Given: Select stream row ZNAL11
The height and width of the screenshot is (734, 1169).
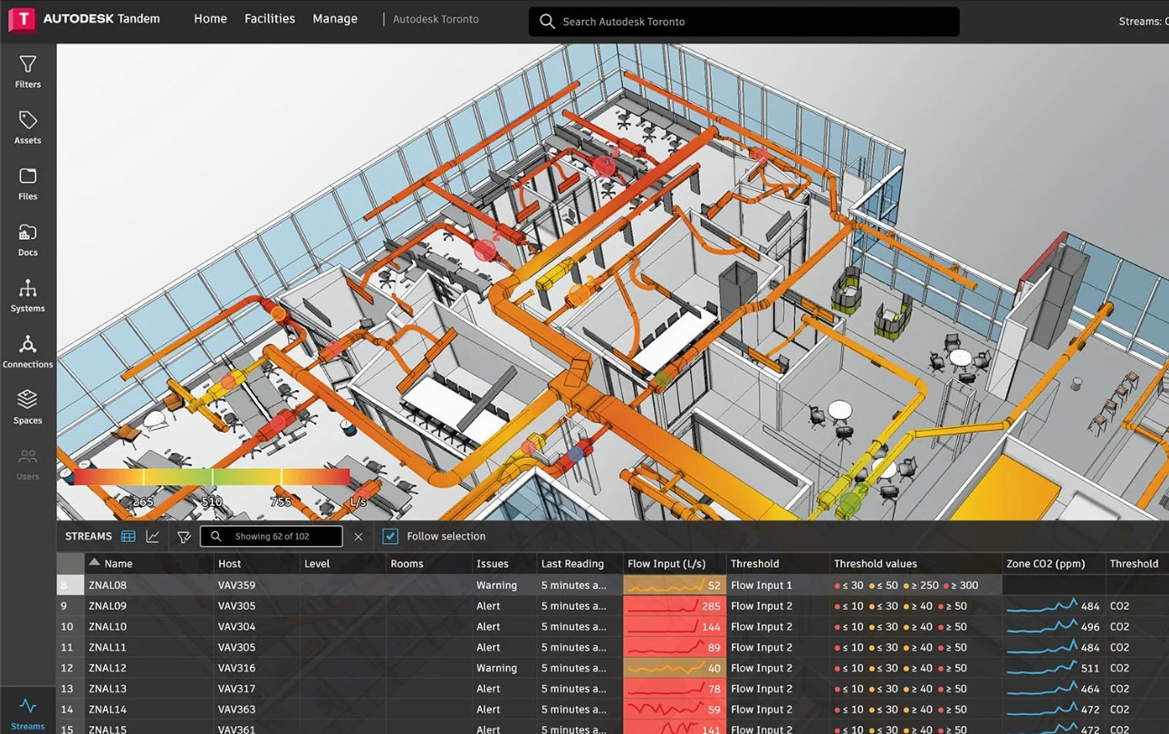Looking at the screenshot, I should (612, 648).
